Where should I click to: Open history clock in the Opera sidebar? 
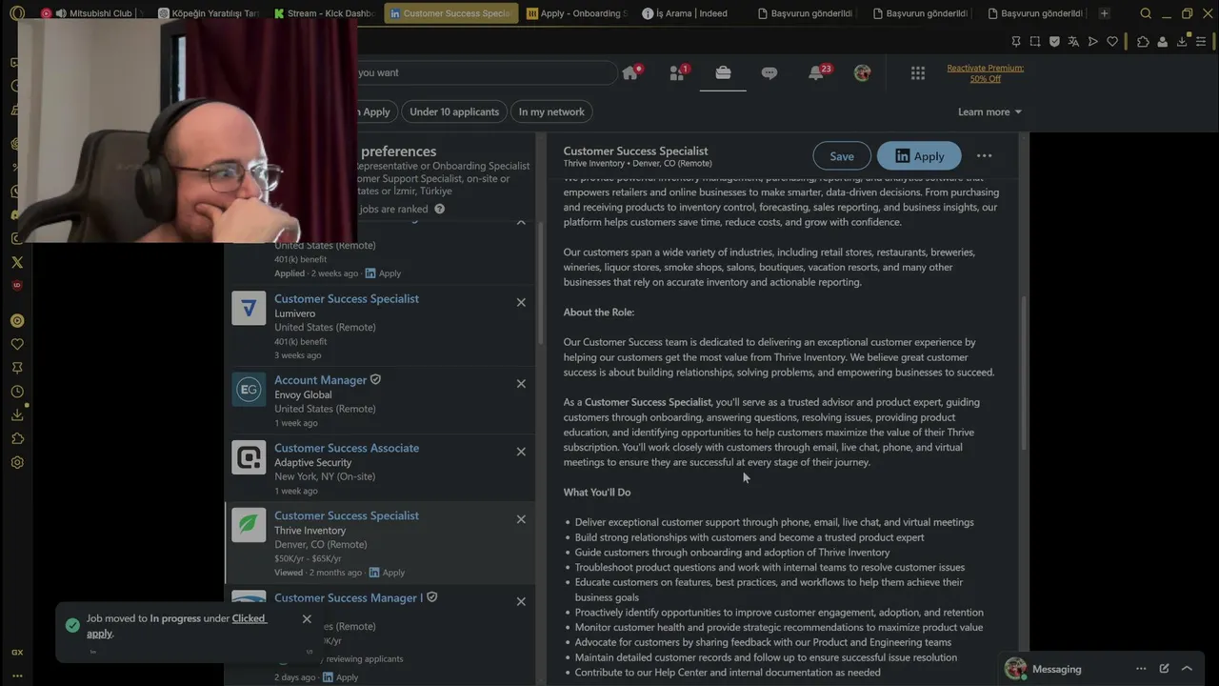17,392
